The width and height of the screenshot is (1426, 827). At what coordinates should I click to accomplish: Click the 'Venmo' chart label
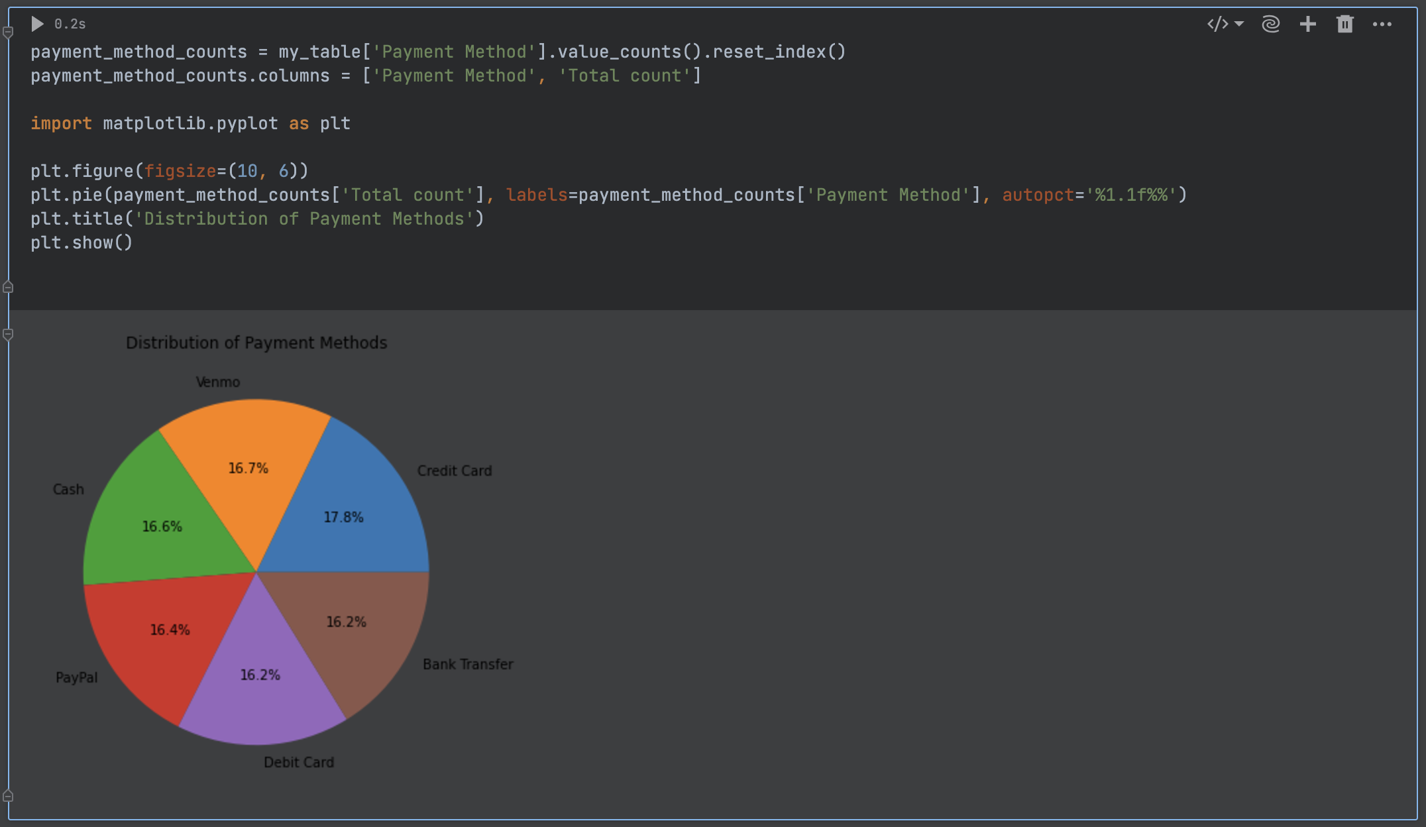pos(218,382)
